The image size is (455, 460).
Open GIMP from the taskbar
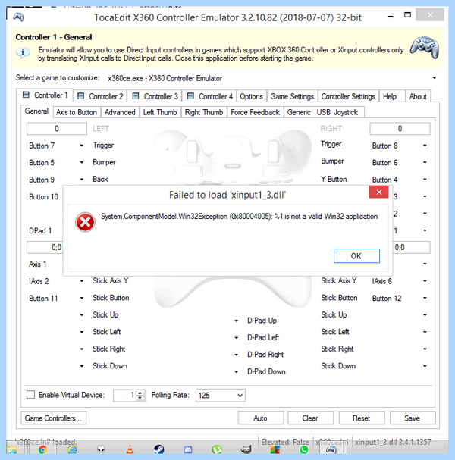point(246,449)
